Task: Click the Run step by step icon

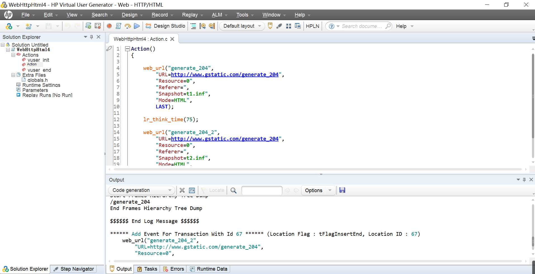Action: tap(128, 26)
